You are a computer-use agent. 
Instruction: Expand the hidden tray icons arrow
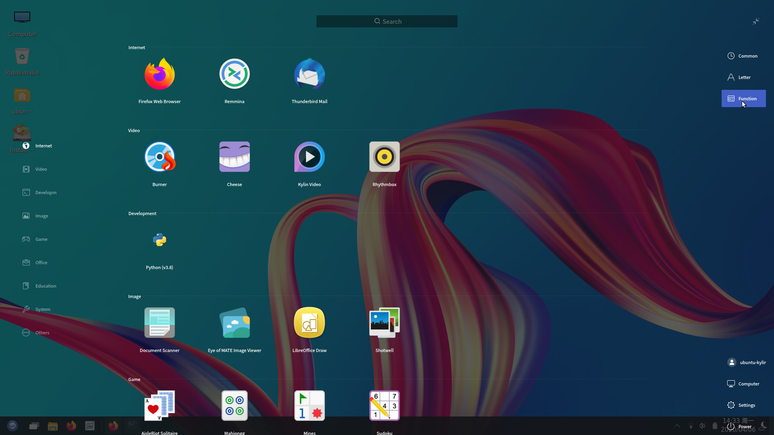tap(677, 426)
